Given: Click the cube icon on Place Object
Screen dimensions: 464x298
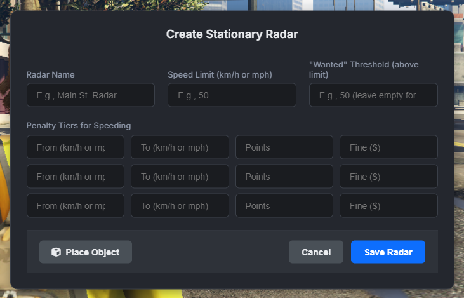Looking at the screenshot, I should (x=56, y=252).
